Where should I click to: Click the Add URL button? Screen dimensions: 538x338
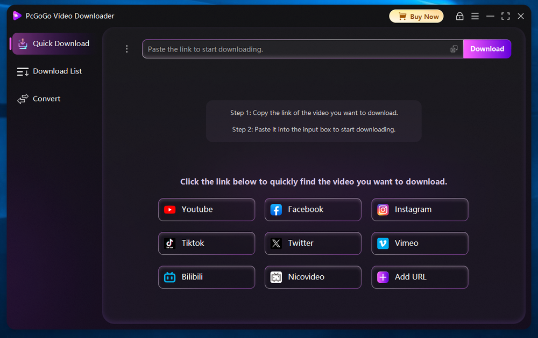pyautogui.click(x=420, y=277)
